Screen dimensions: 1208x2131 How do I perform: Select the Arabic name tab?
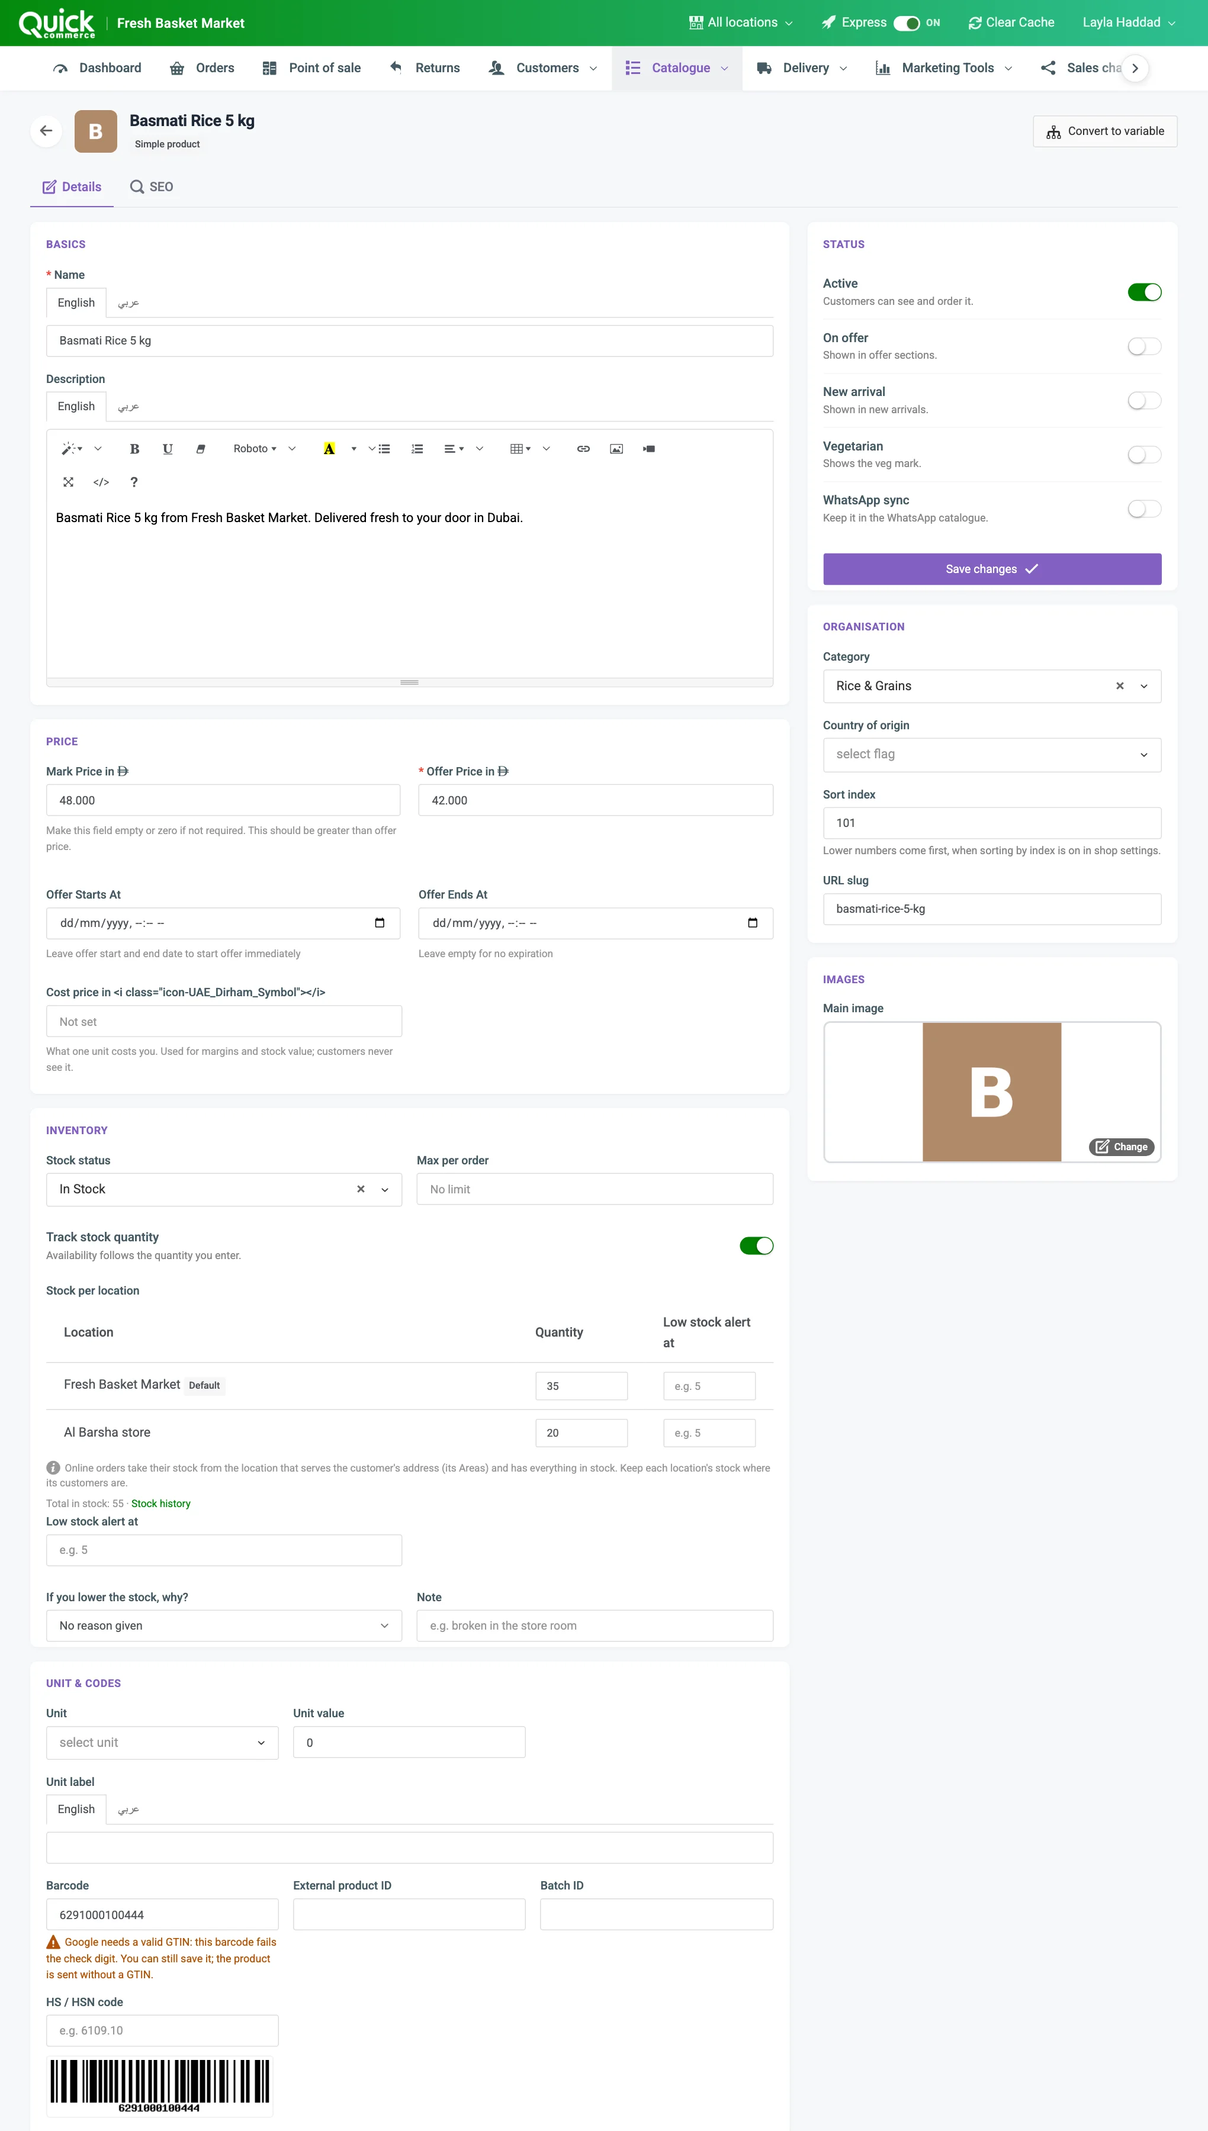[x=128, y=302]
